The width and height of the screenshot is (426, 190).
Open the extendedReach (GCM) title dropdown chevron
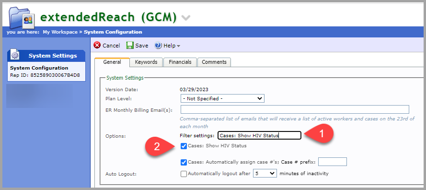(186, 18)
